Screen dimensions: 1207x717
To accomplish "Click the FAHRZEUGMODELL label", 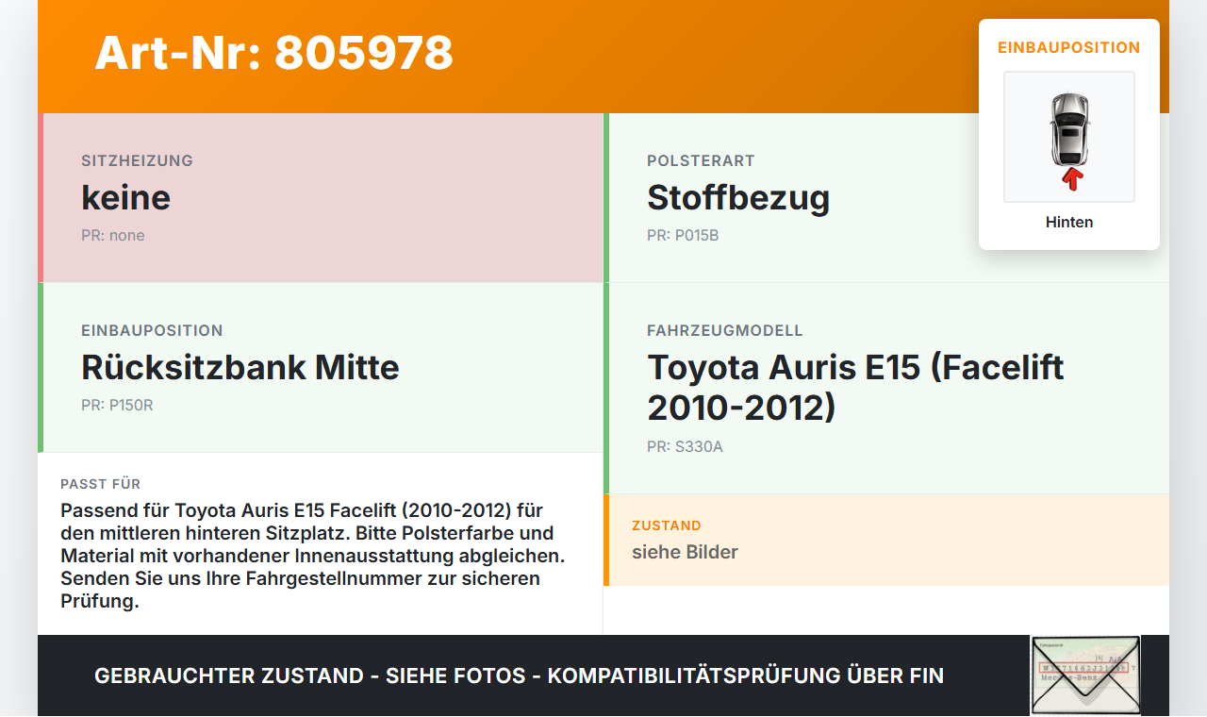I will 725,330.
